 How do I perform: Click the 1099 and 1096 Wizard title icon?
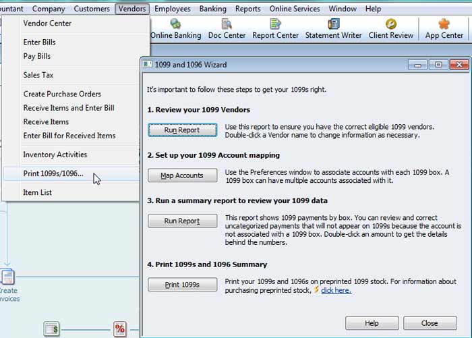click(x=147, y=64)
